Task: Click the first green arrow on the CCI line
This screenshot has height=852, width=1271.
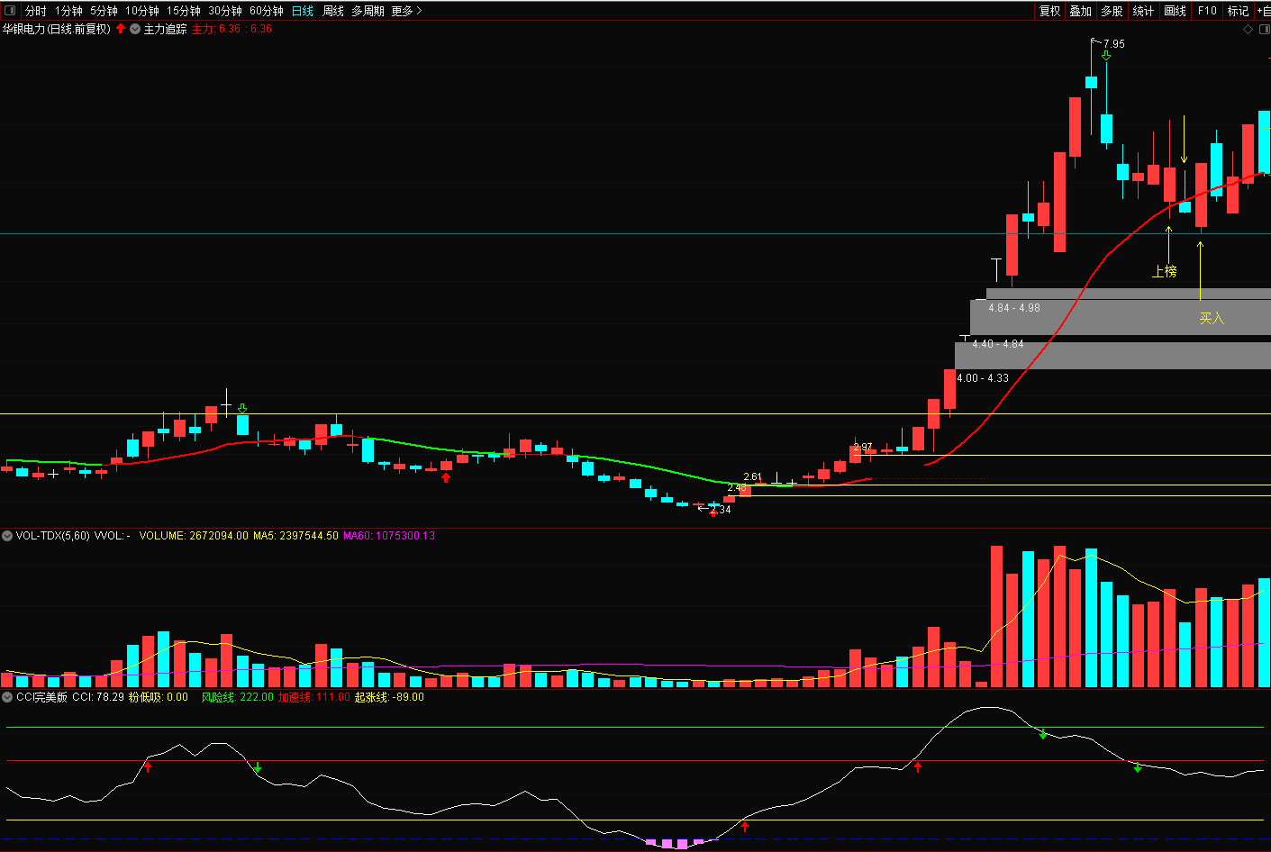Action: [x=258, y=768]
